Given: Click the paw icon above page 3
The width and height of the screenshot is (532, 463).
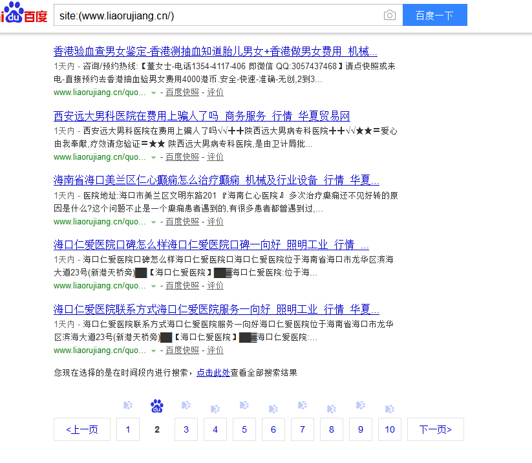Looking at the screenshot, I should tap(186, 405).
